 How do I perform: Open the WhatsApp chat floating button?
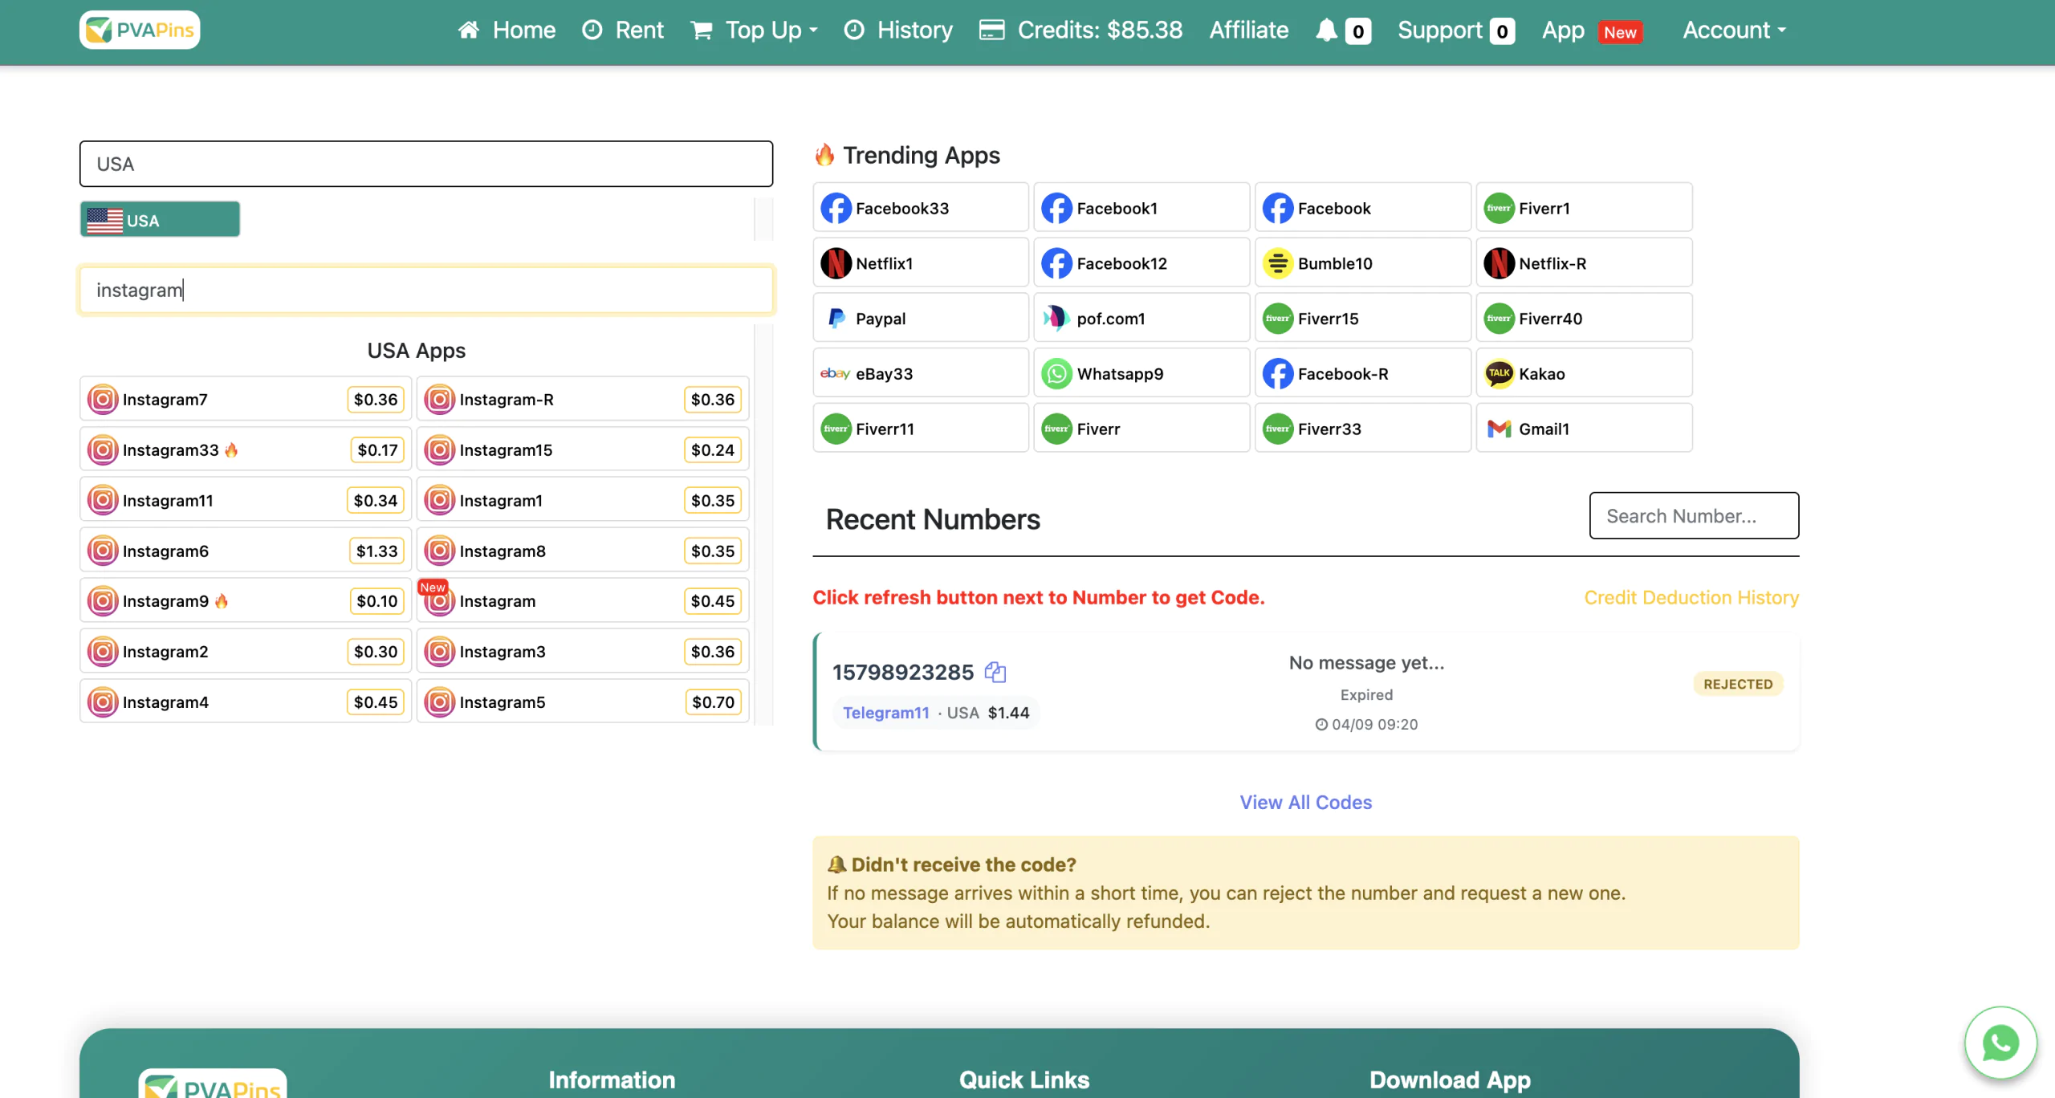[2000, 1043]
